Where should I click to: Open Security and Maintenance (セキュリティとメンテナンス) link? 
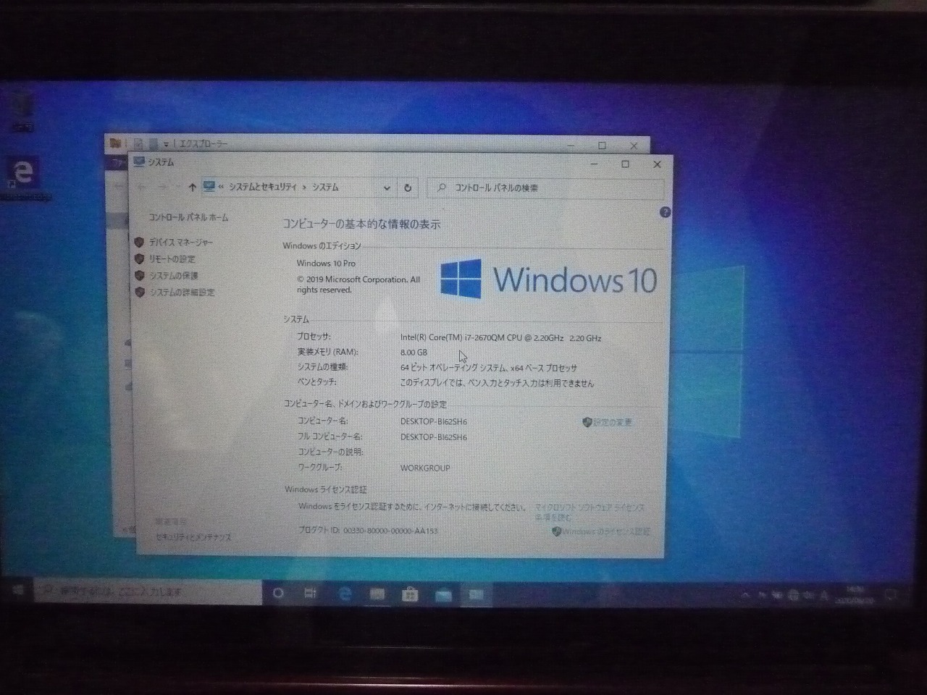click(193, 537)
